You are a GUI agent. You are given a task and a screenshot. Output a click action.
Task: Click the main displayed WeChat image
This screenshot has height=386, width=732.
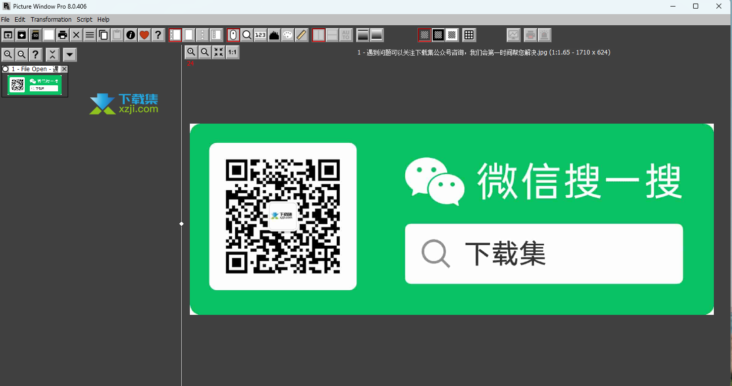click(452, 219)
